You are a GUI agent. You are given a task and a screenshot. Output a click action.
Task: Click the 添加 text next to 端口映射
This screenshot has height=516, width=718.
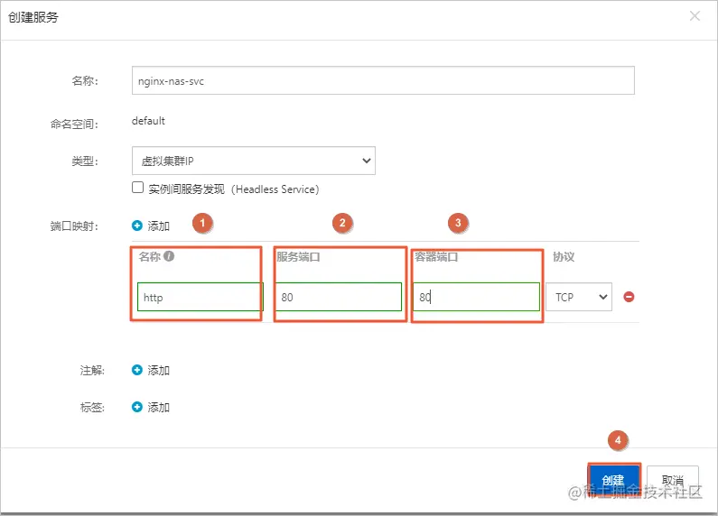pyautogui.click(x=158, y=226)
